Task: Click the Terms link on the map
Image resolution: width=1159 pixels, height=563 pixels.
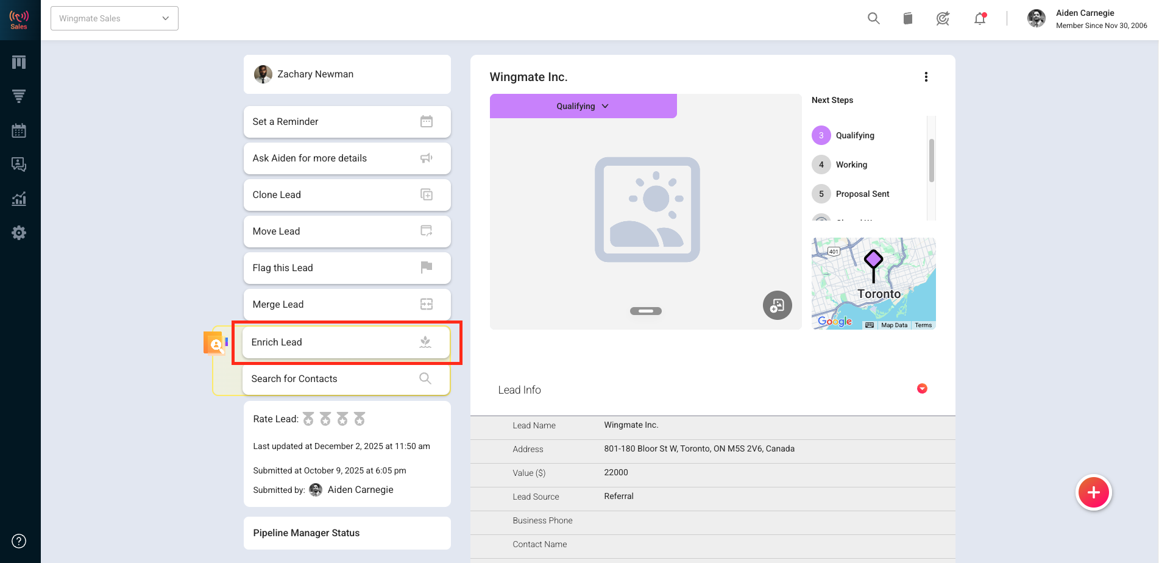Action: tap(923, 325)
